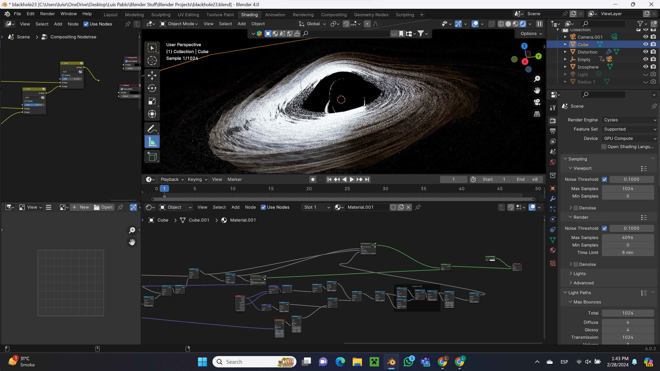This screenshot has height=371, width=660.
Task: Activate the Annotate pencil tool
Action: click(152, 129)
